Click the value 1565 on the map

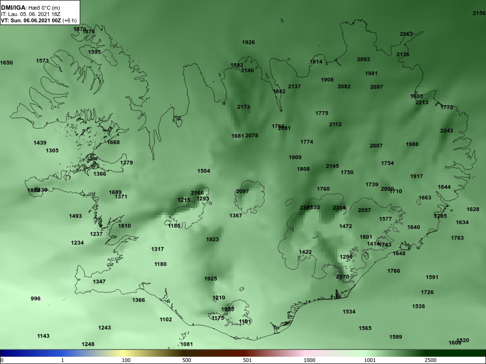pos(365,328)
